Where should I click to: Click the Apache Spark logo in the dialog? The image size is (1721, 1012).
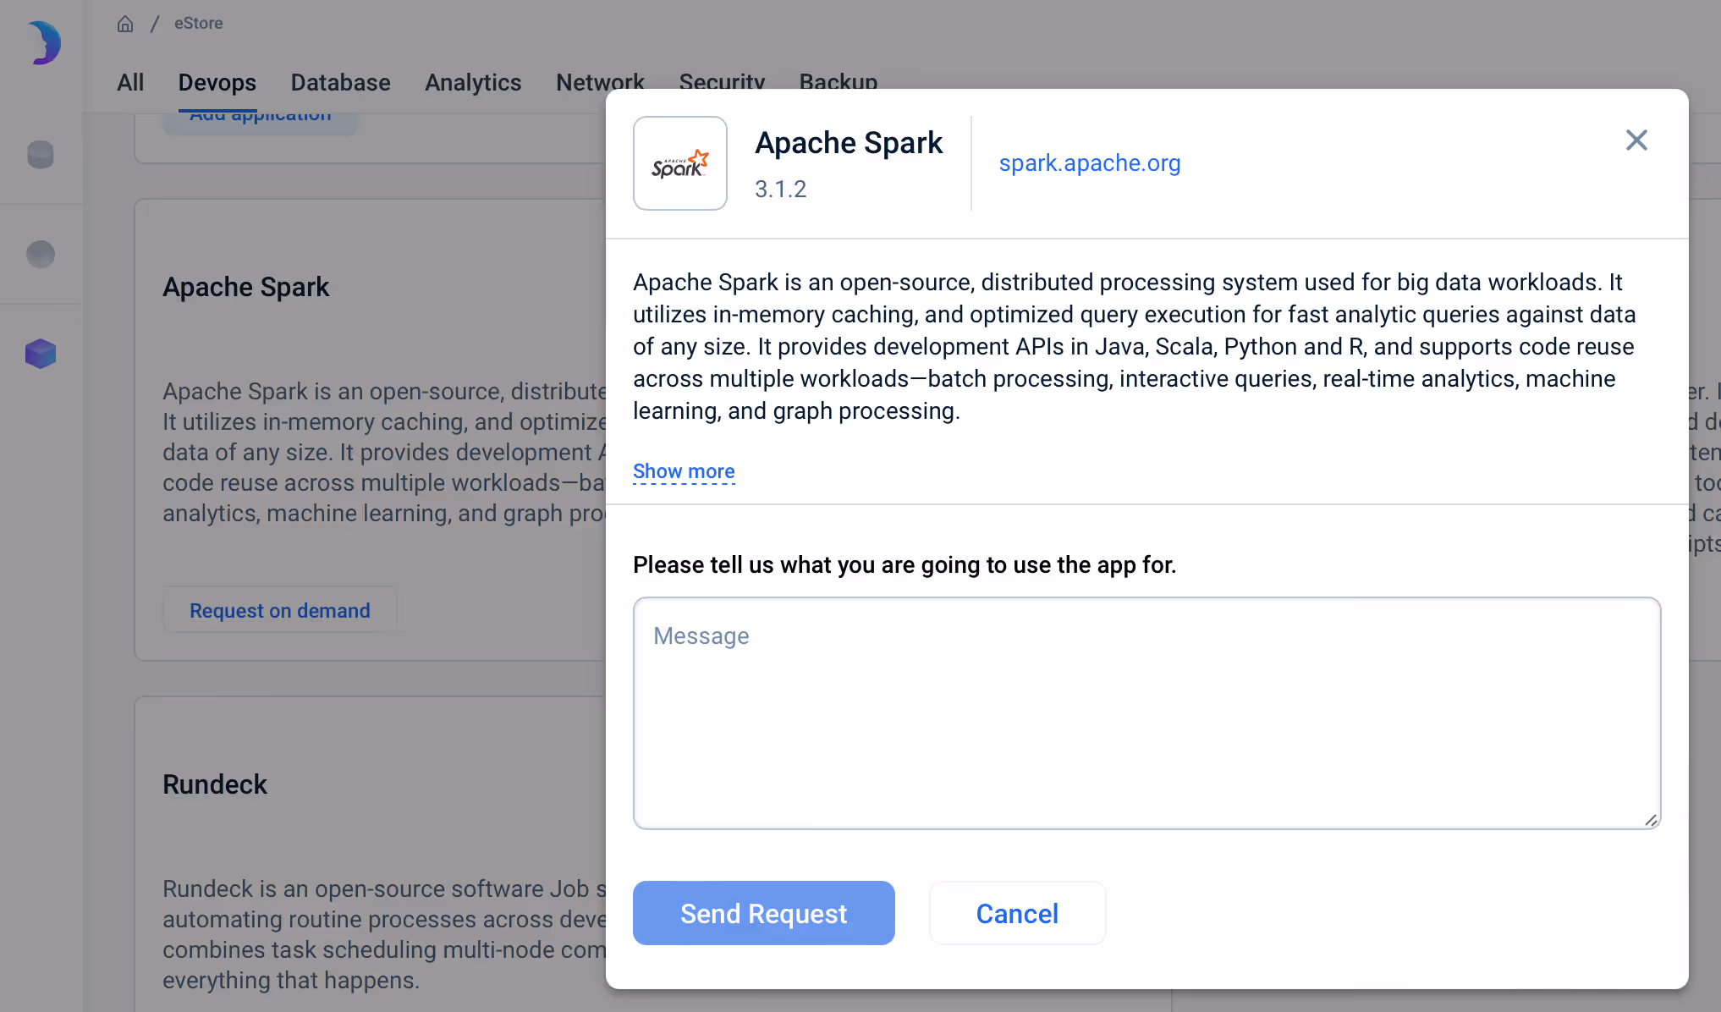pos(679,162)
